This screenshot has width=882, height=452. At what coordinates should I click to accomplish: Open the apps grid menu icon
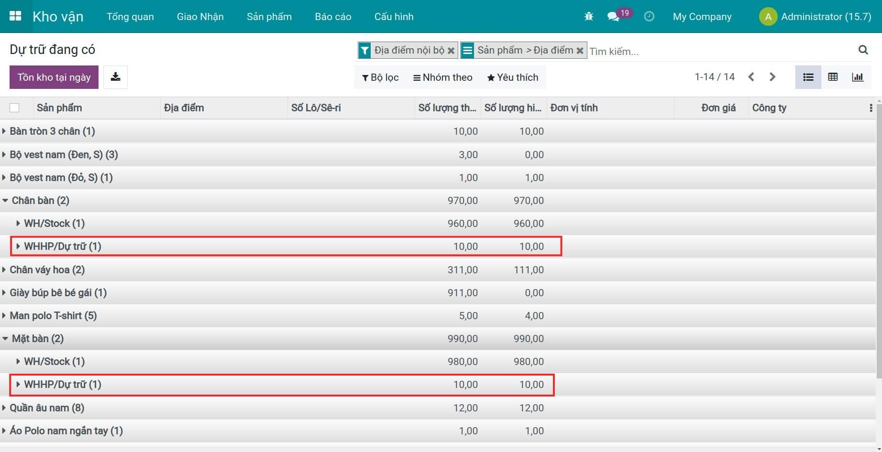click(15, 16)
